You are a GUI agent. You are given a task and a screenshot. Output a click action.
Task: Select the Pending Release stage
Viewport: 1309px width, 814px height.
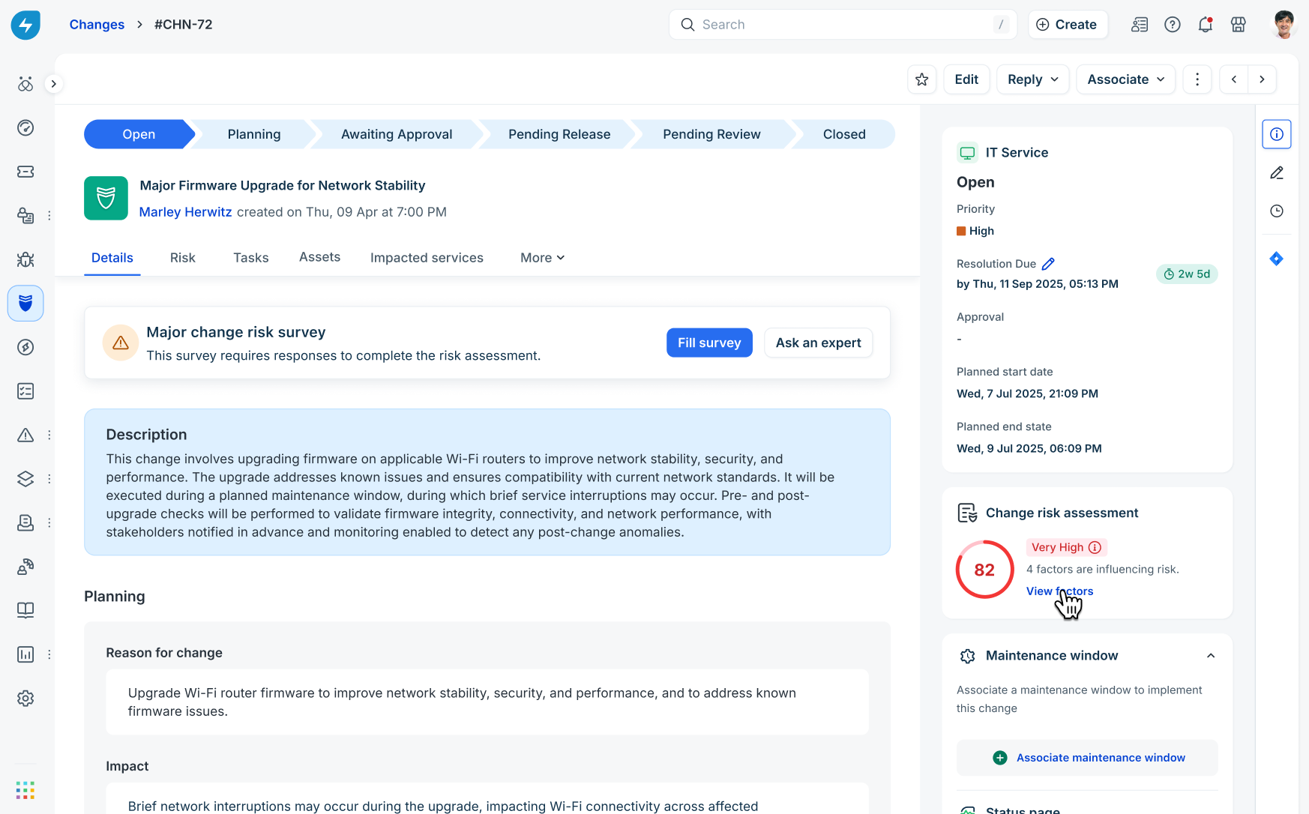559,134
